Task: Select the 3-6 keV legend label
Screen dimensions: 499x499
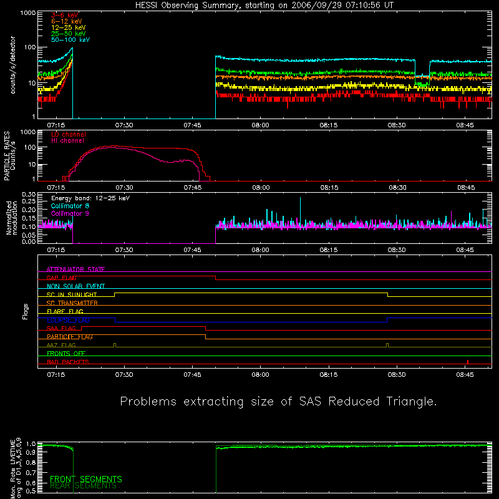Action: pos(65,15)
